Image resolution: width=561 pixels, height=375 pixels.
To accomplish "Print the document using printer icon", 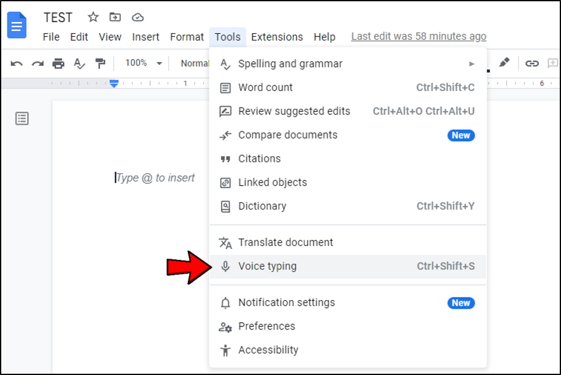I will click(59, 63).
